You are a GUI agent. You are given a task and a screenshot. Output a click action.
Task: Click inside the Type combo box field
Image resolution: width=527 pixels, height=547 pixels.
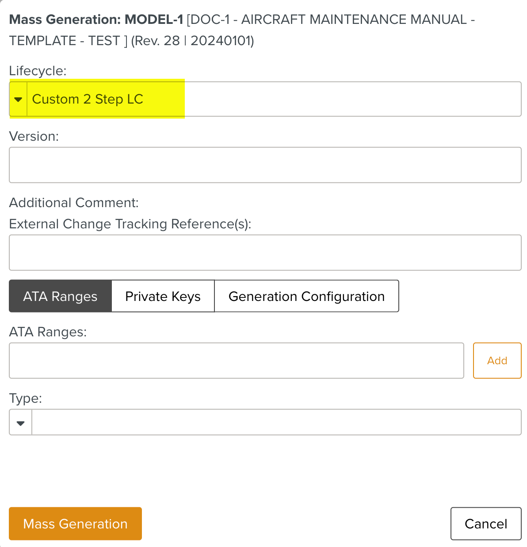tap(276, 423)
